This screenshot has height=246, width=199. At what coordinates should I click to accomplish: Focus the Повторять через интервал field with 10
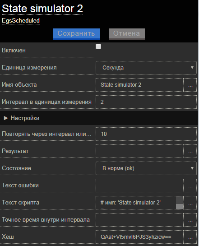[x=146, y=134]
